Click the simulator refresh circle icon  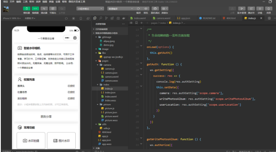coord(66,19)
